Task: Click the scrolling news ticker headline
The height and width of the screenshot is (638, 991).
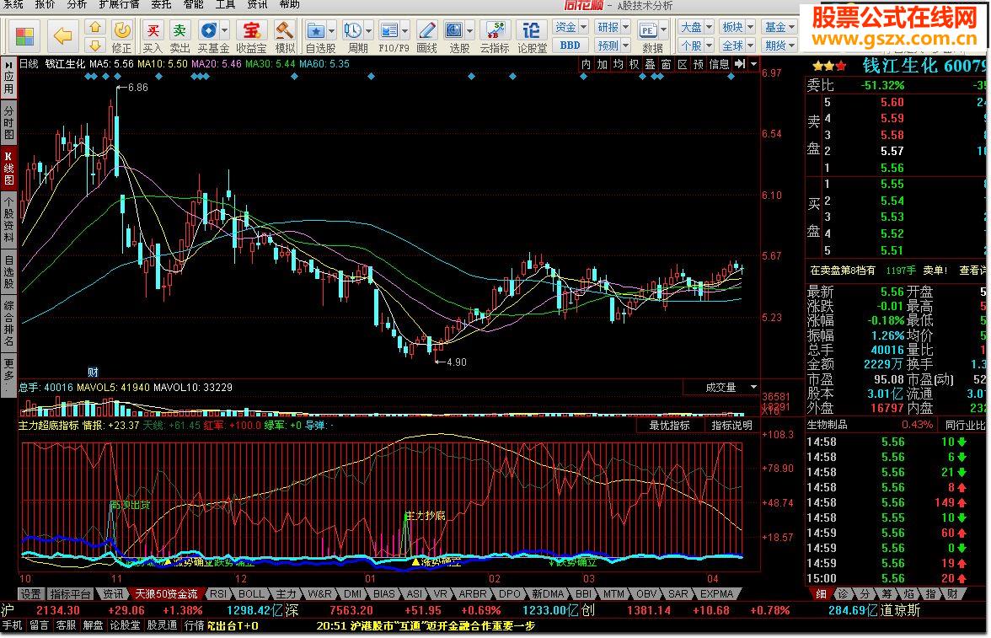Action: point(426,625)
